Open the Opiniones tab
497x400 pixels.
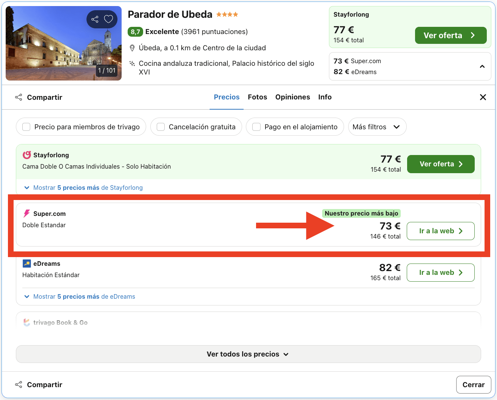click(x=293, y=97)
